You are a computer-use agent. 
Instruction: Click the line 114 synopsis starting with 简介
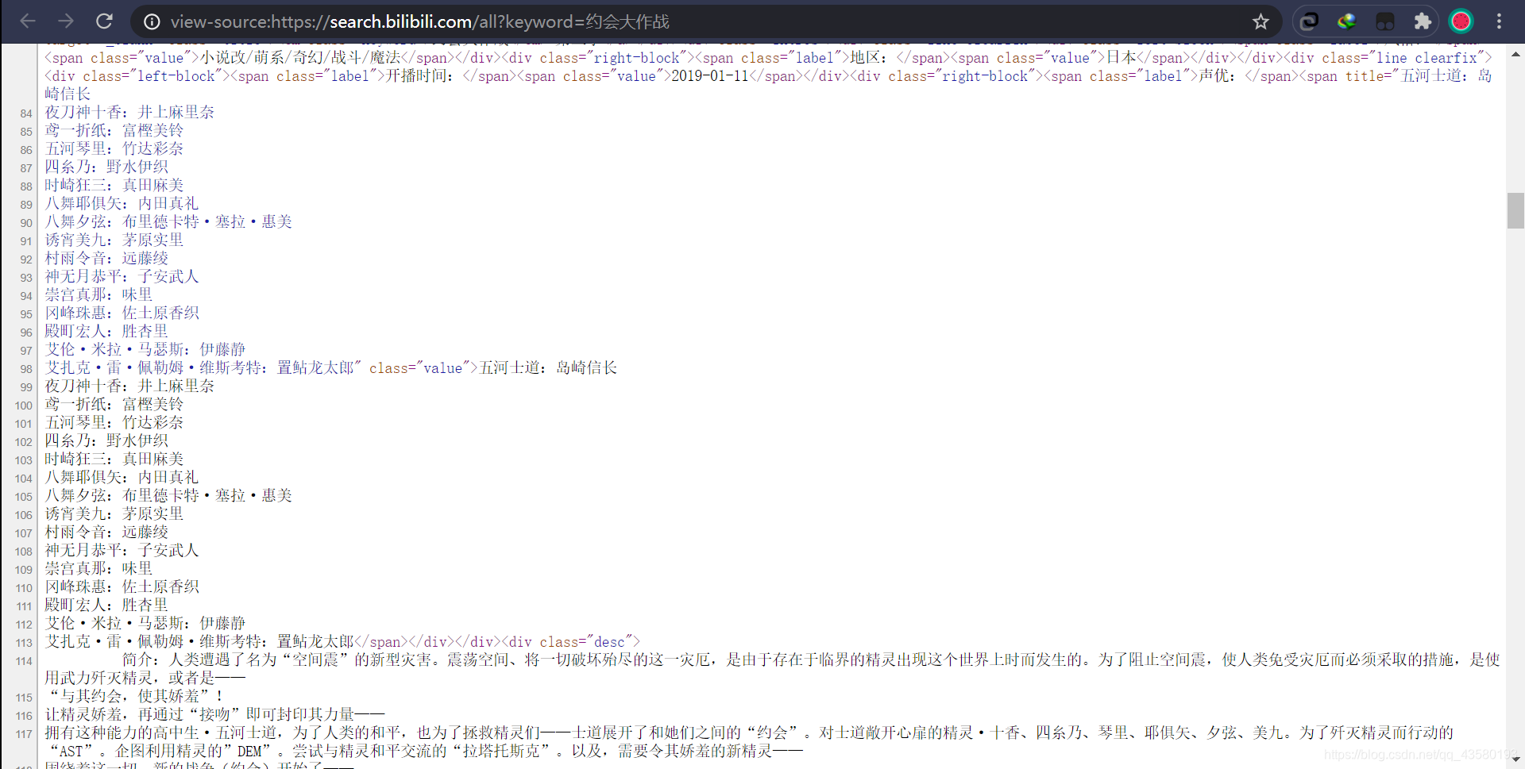(772, 668)
